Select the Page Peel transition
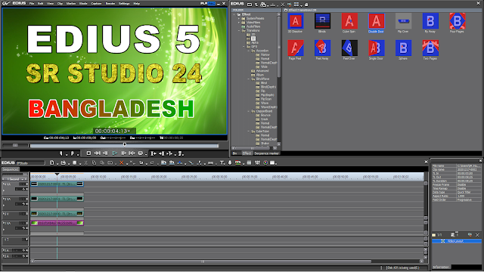The height and width of the screenshot is (272, 484). pyautogui.click(x=296, y=48)
